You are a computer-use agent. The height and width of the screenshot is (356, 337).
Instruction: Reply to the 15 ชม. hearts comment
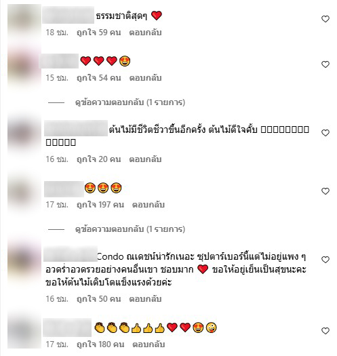point(145,78)
